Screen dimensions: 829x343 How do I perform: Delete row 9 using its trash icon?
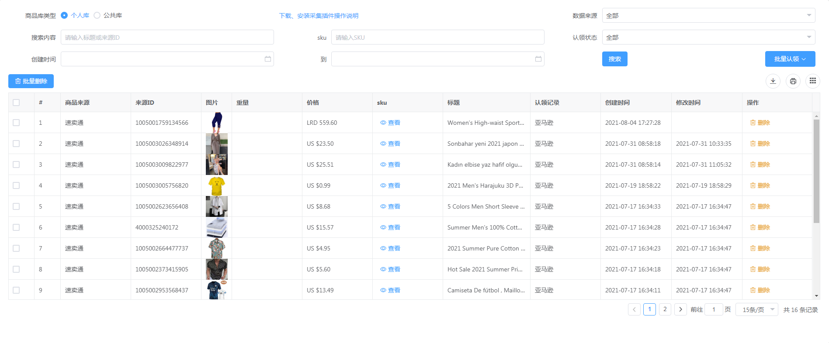pyautogui.click(x=753, y=290)
